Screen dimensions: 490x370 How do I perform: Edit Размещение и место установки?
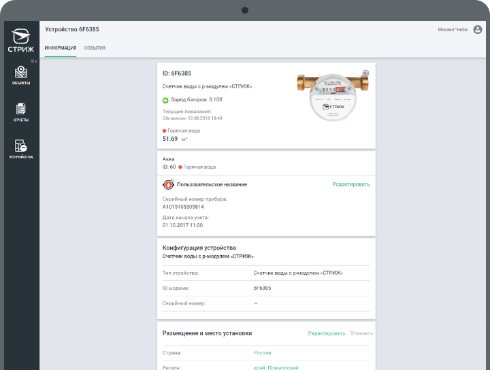[327, 333]
